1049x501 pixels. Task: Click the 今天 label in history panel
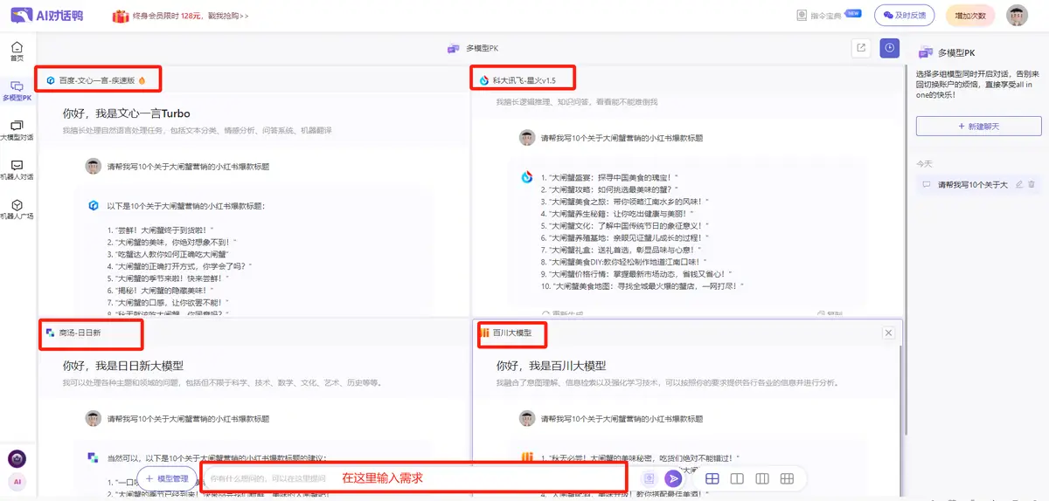[924, 163]
